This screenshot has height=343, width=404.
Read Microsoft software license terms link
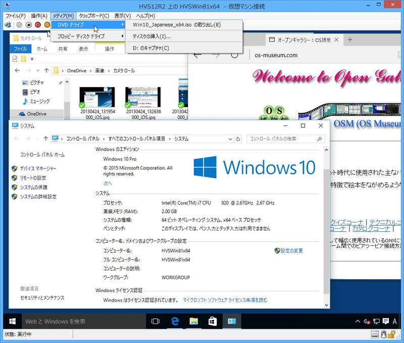click(x=225, y=300)
